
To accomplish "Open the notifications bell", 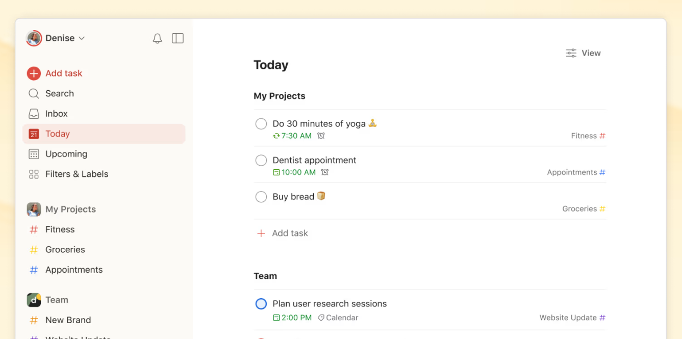I will coord(157,38).
